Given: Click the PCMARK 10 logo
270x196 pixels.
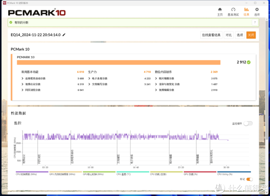Looking at the screenshot, I should [x=37, y=13].
